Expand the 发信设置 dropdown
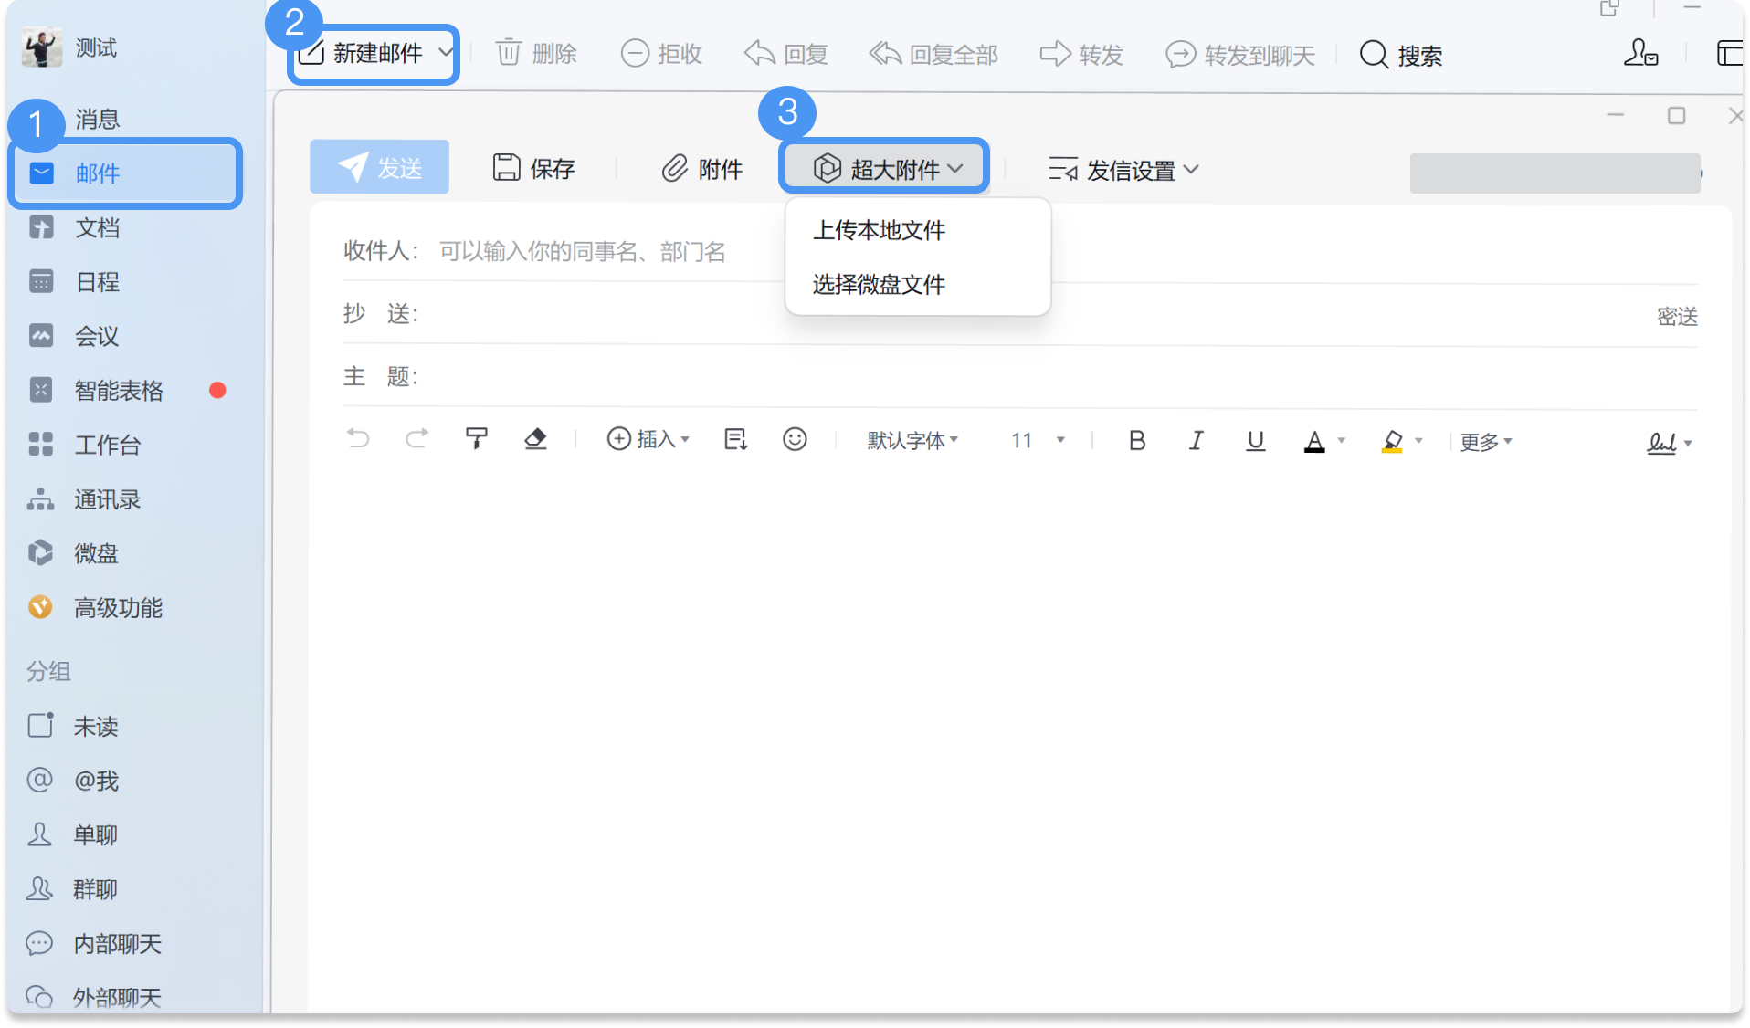Image resolution: width=1750 pixels, height=1028 pixels. click(x=1123, y=170)
